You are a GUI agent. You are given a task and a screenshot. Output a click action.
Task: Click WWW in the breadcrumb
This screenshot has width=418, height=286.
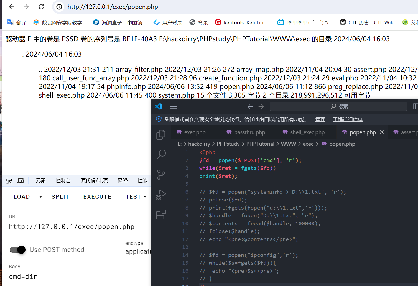(x=289, y=144)
